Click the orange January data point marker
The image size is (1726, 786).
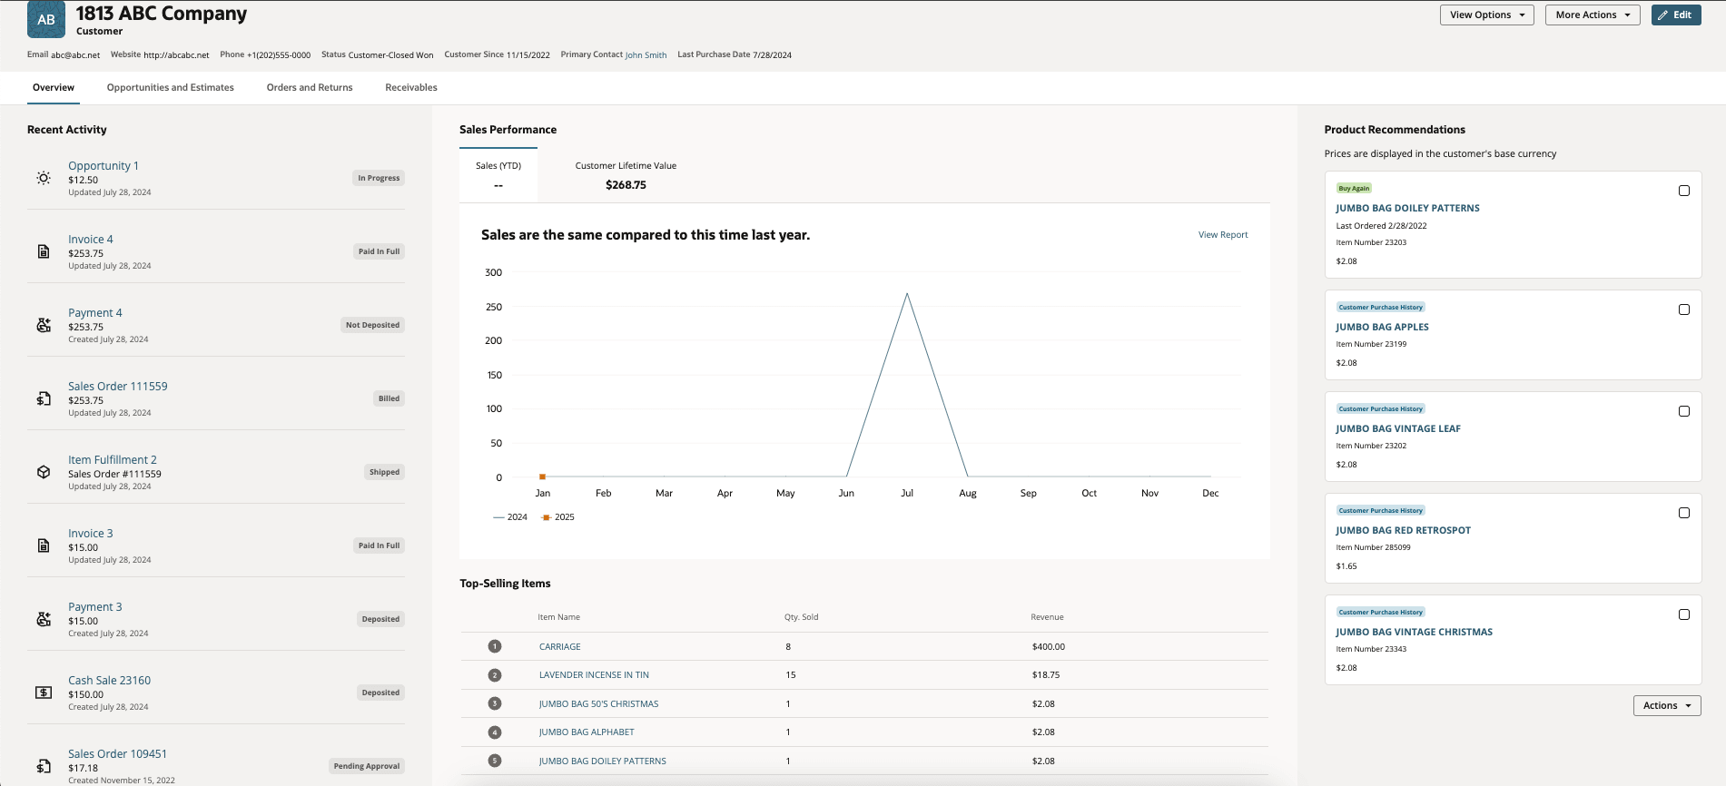[543, 477]
